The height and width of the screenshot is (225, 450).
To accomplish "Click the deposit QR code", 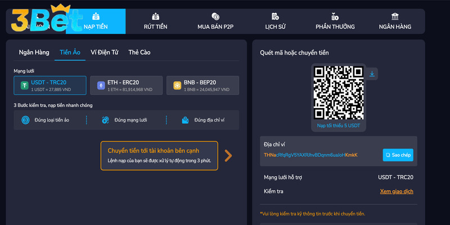I will tap(339, 93).
